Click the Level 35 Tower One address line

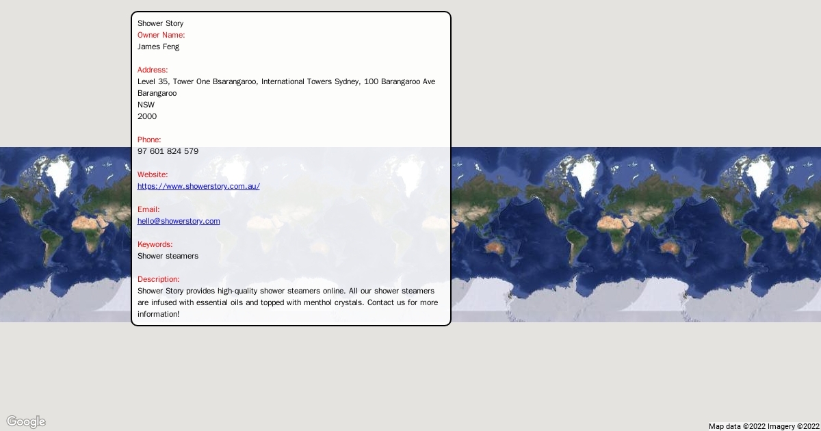coord(286,81)
